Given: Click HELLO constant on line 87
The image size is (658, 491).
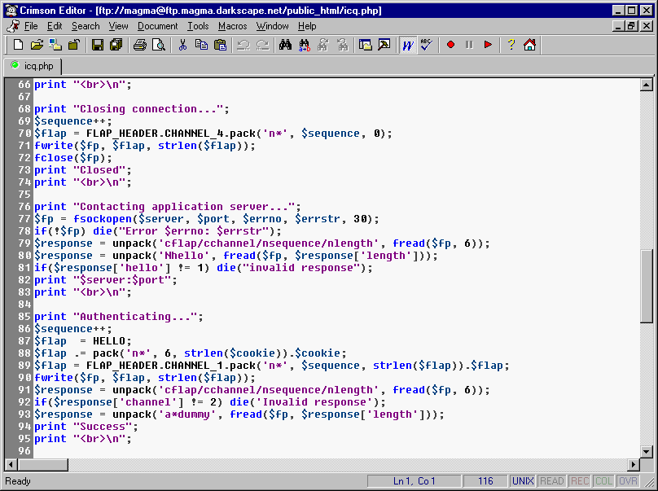Looking at the screenshot, I should (108, 340).
